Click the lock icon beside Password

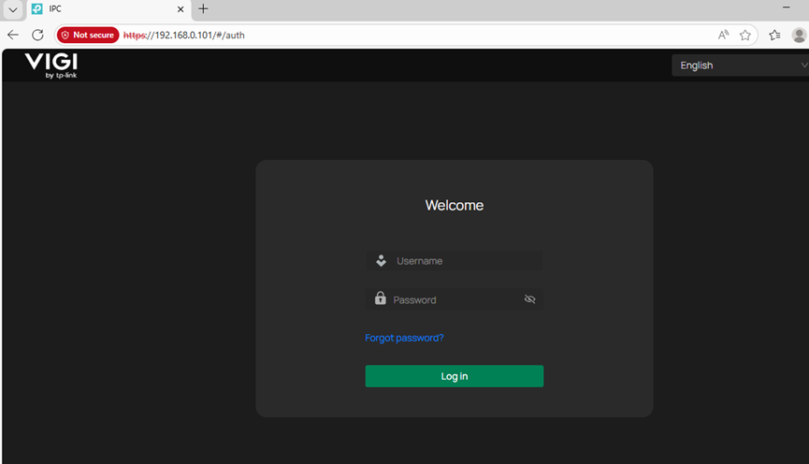(x=381, y=297)
